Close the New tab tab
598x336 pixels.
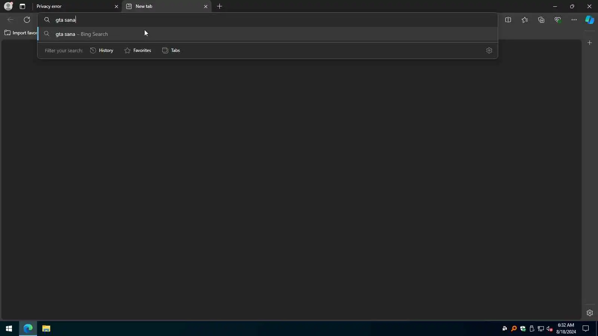point(206,6)
